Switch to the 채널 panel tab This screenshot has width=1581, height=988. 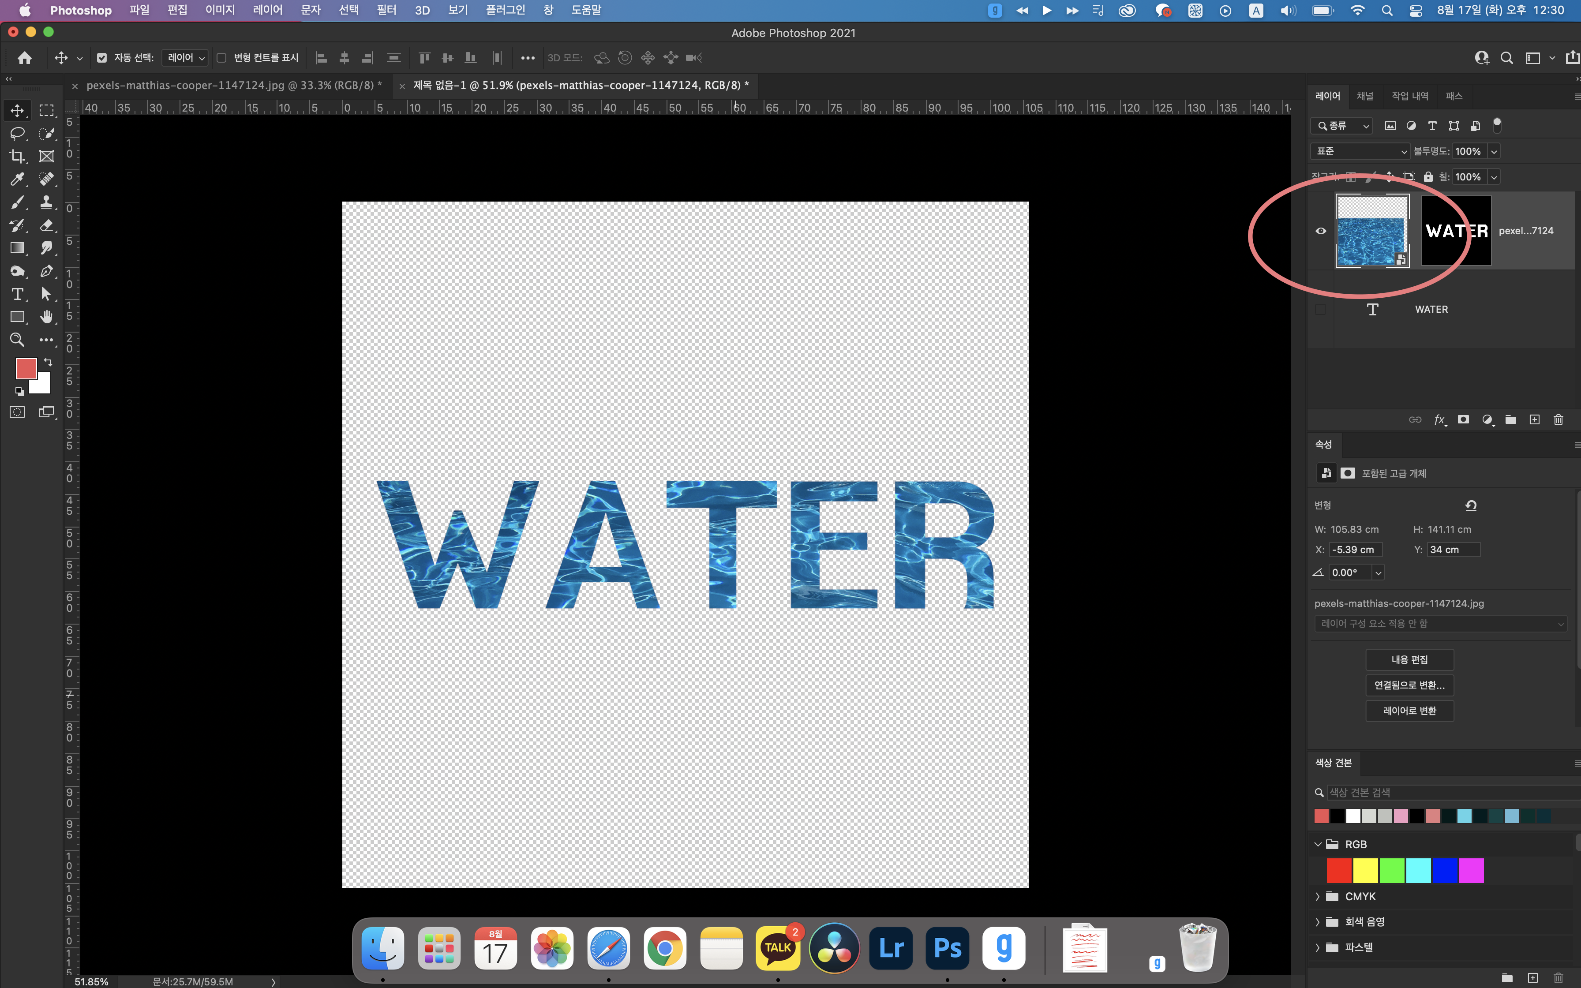coord(1365,96)
